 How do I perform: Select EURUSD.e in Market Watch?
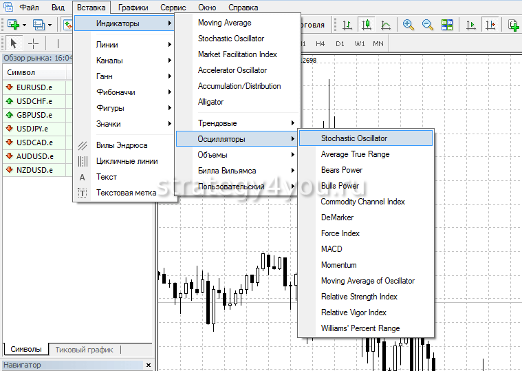click(34, 87)
